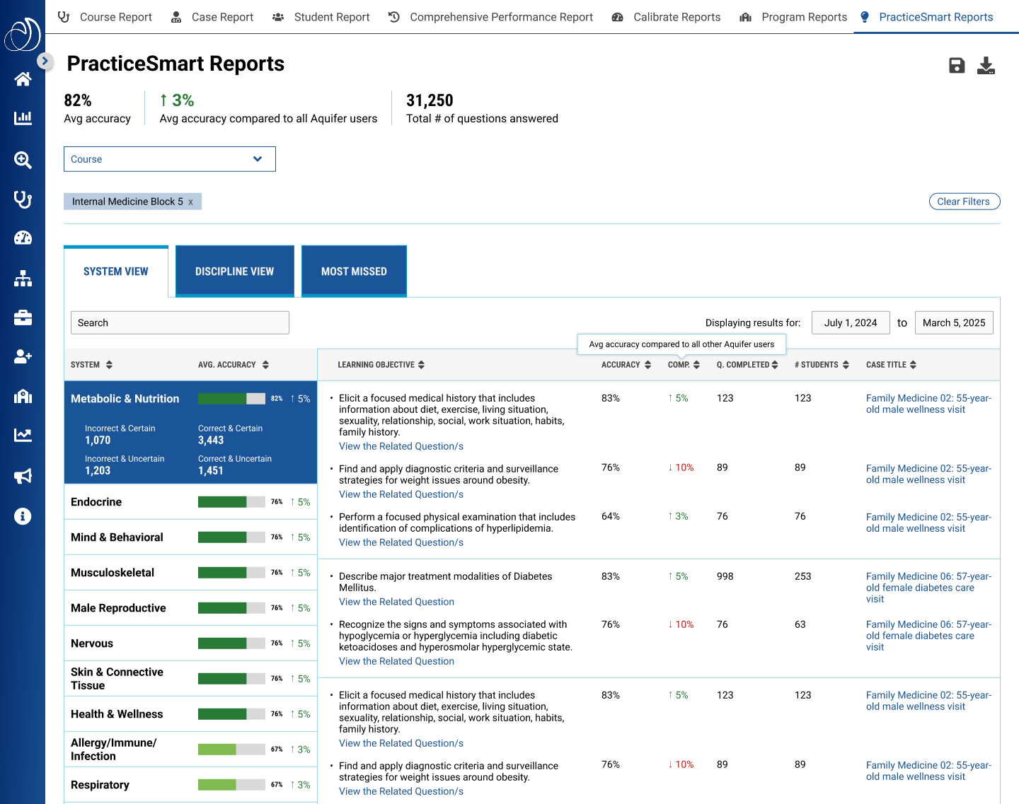
Task: Switch to the DISCIPLINE VIEW tab
Action: click(234, 271)
